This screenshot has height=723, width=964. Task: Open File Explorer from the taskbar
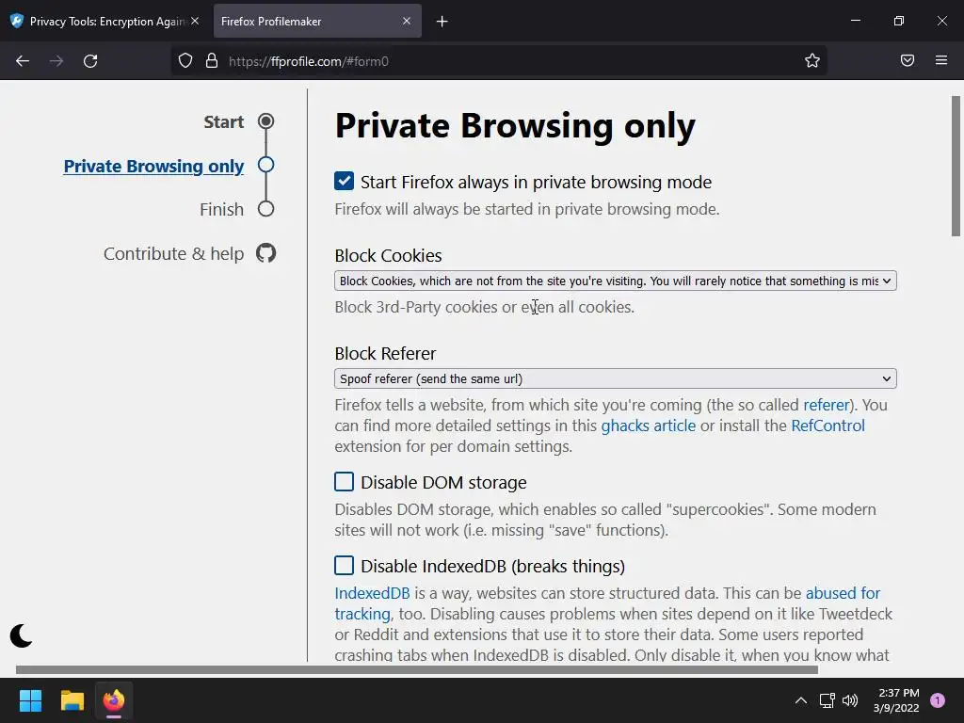pyautogui.click(x=72, y=700)
